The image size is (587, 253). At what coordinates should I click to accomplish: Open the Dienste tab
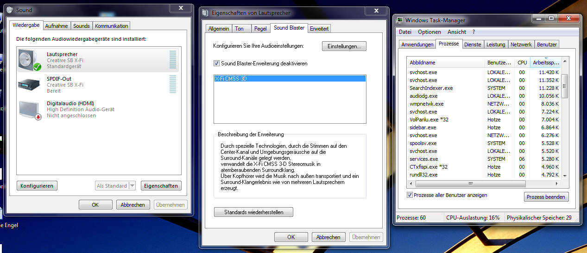point(473,44)
